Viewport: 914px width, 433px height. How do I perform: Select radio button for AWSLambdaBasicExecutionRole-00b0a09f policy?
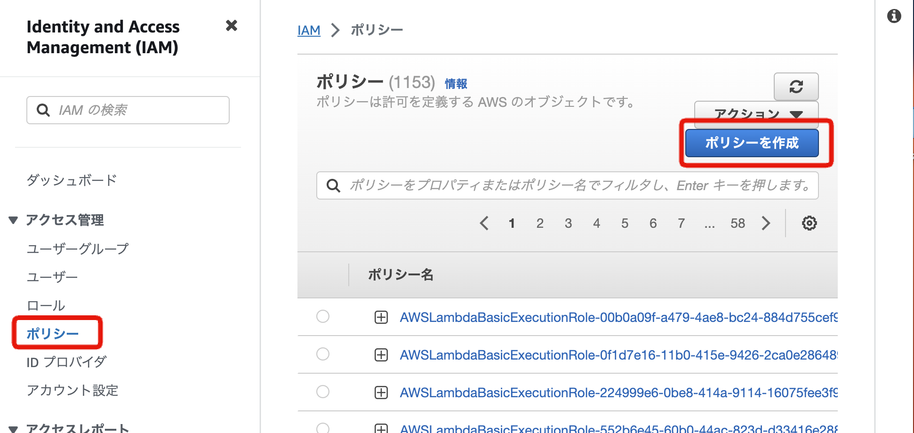(323, 316)
